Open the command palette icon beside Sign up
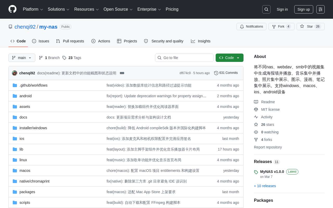 pos(320,9)
